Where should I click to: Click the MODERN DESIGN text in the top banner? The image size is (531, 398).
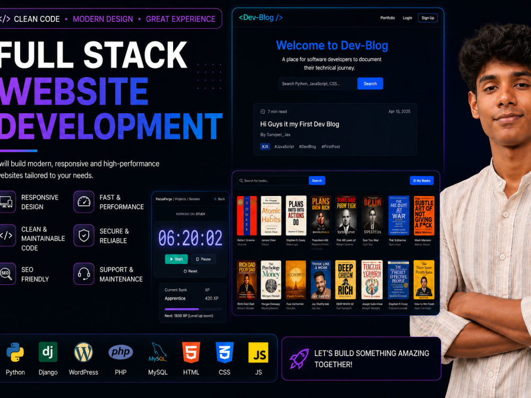tap(103, 19)
